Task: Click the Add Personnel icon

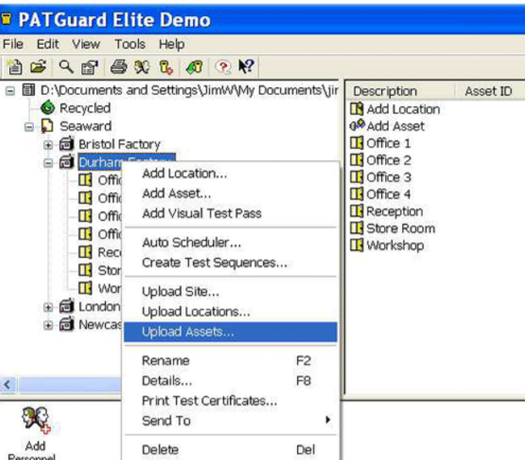Action: [x=35, y=423]
